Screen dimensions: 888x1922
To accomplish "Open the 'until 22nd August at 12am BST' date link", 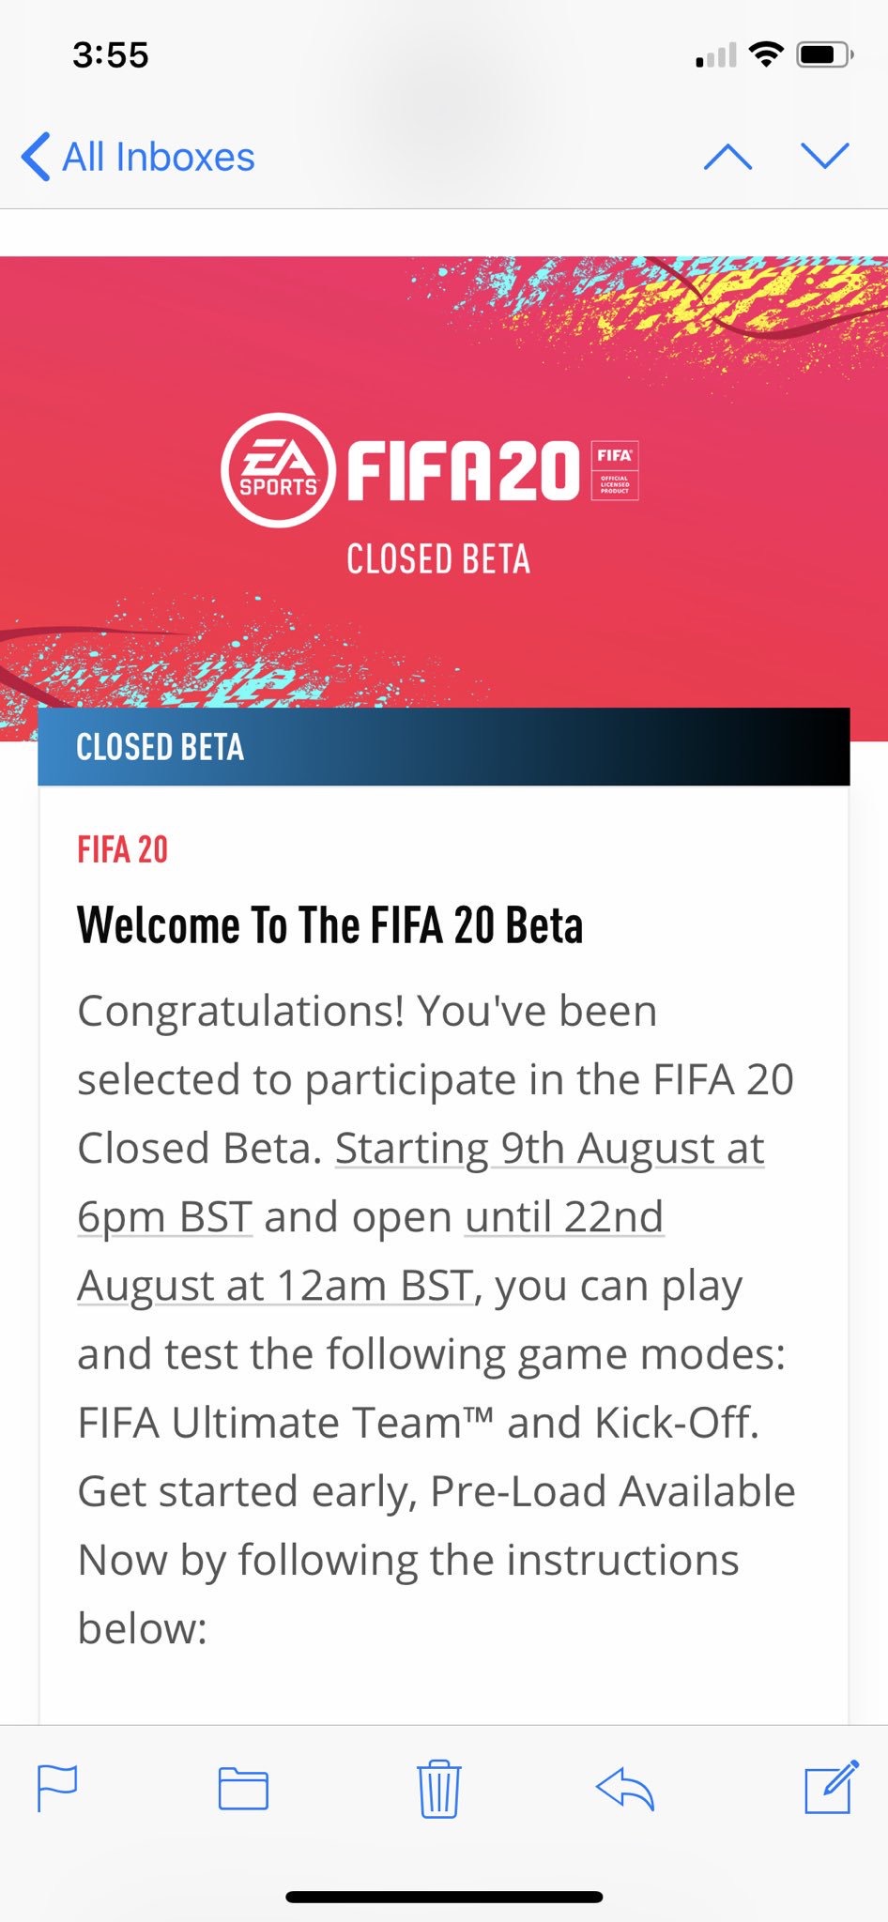I will (x=563, y=1217).
